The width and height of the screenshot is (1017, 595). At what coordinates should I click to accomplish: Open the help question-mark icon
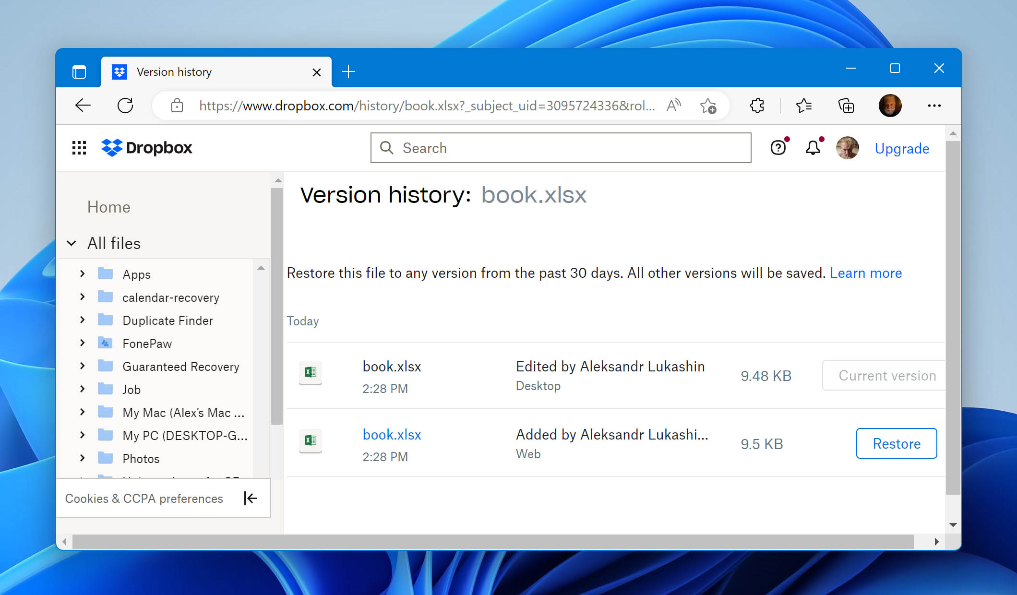(x=778, y=148)
